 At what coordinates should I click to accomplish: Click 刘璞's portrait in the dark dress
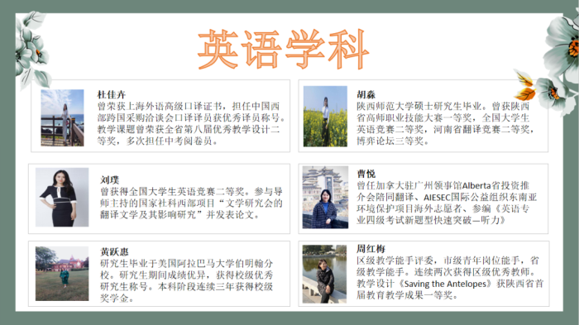point(62,197)
